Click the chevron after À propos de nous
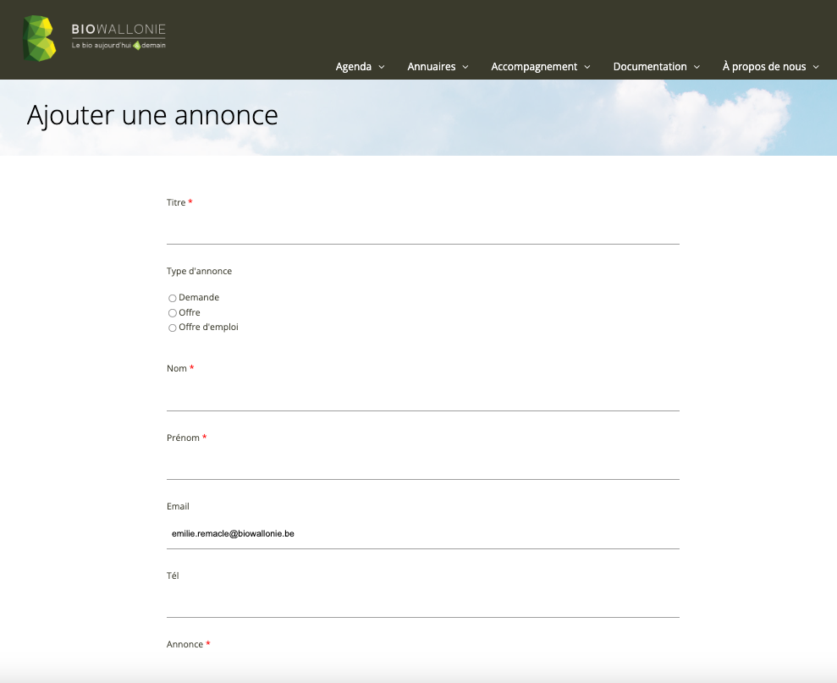The width and height of the screenshot is (837, 683). click(x=816, y=67)
